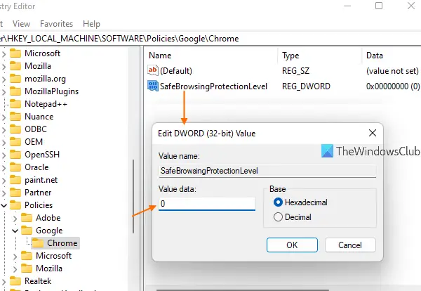Expand the Microsoft node under Policies
Image resolution: width=421 pixels, height=291 pixels.
[15, 256]
